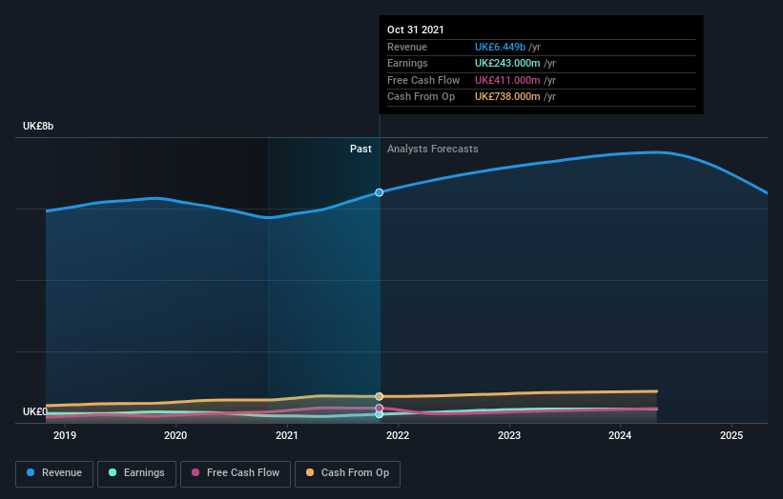
Task: Toggle the Free Cash Flow legend button
Action: [x=236, y=473]
